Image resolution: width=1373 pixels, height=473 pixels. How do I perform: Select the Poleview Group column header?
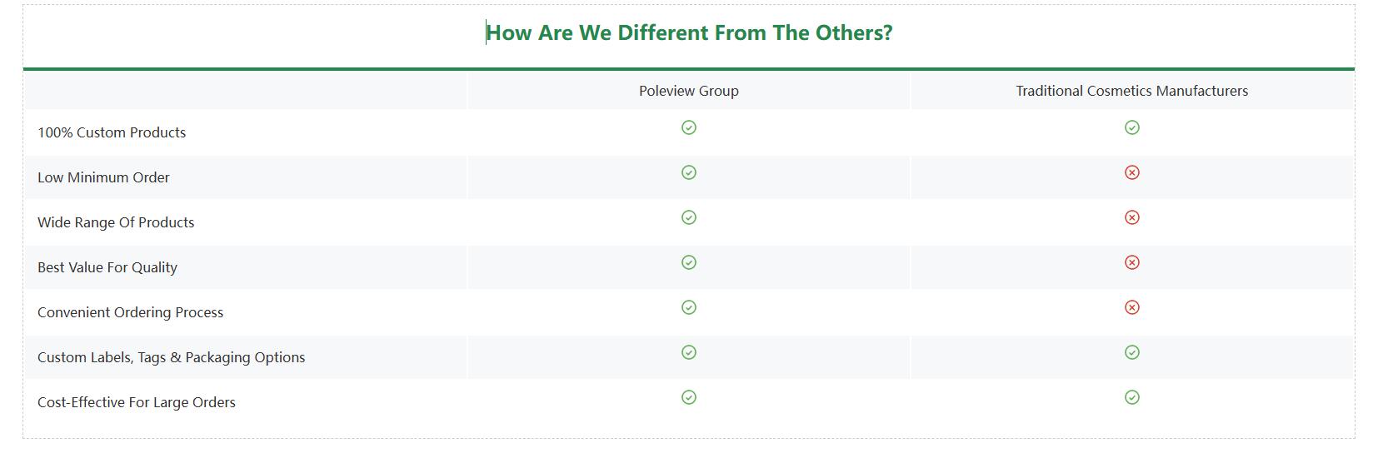tap(689, 91)
